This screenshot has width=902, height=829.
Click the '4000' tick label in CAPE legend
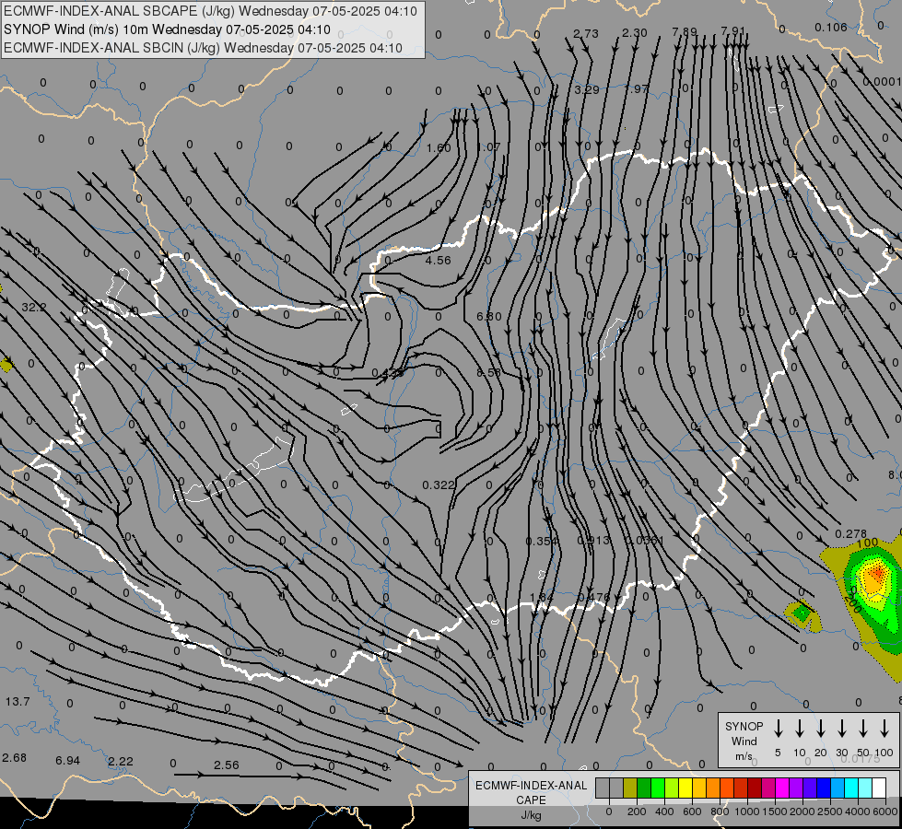857,811
